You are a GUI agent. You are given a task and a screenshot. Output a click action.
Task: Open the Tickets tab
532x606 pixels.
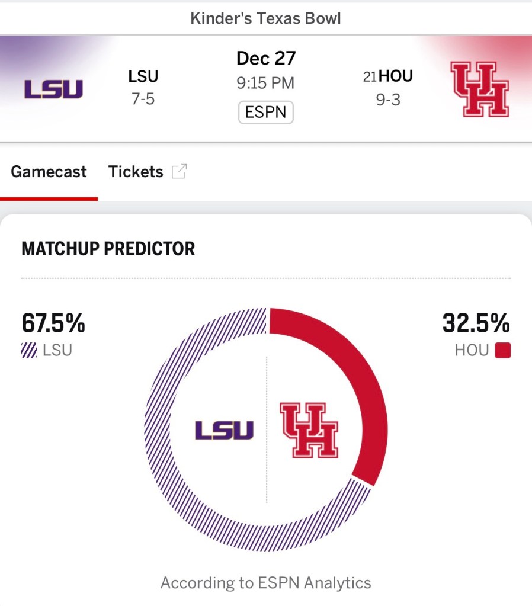click(136, 172)
